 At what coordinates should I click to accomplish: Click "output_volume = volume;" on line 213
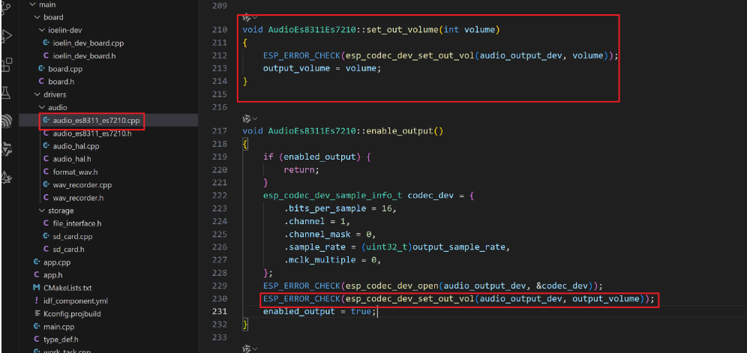(322, 69)
